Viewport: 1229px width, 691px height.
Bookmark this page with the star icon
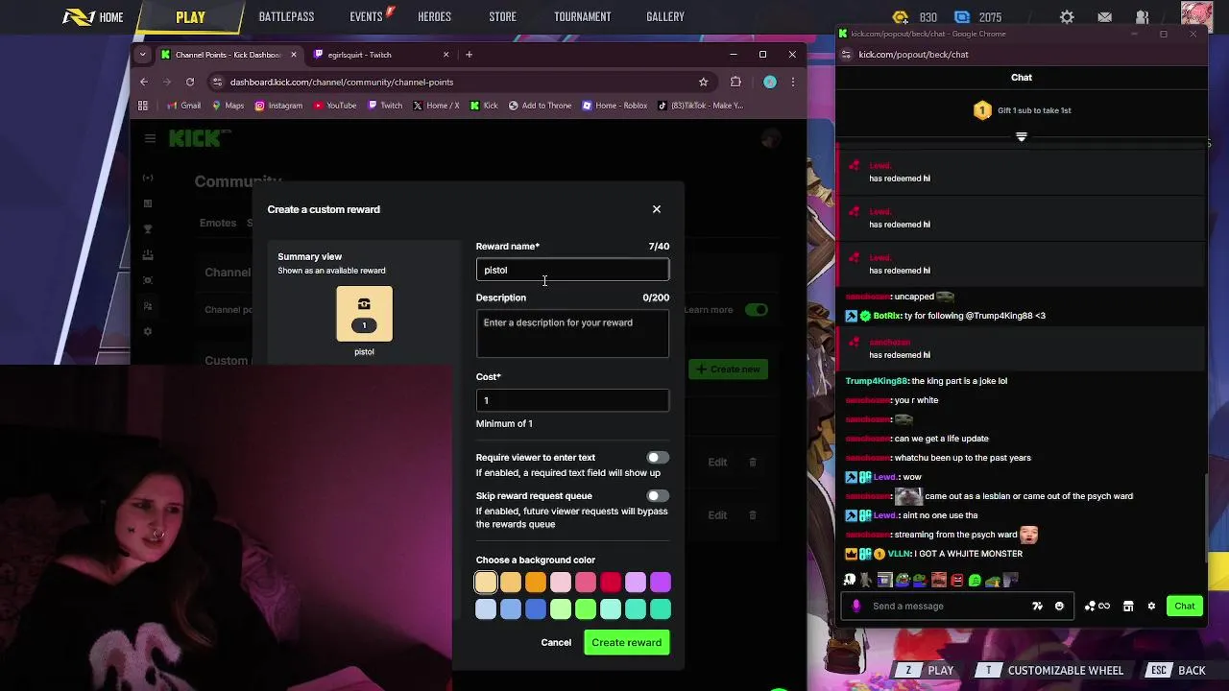pos(703,82)
